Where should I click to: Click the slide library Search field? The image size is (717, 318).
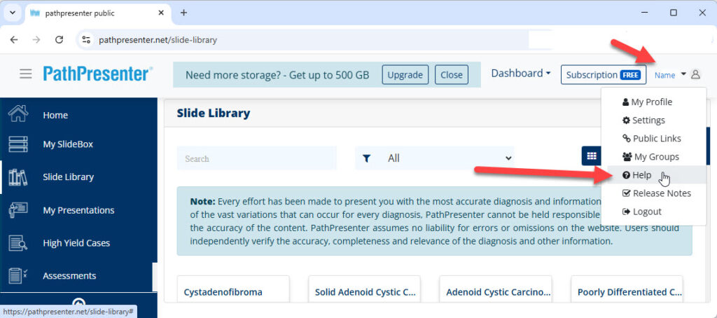[x=256, y=159]
